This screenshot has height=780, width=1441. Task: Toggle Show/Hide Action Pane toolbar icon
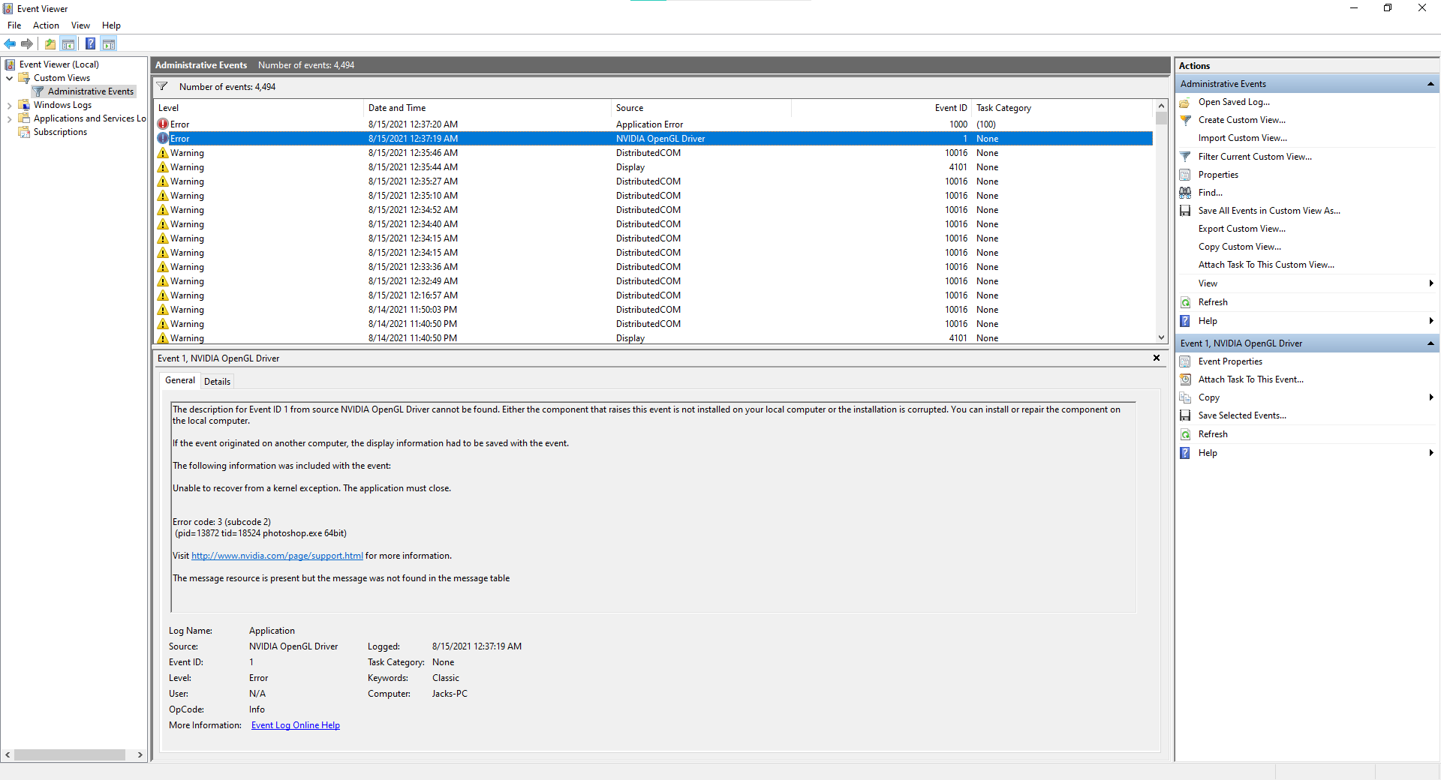[109, 43]
